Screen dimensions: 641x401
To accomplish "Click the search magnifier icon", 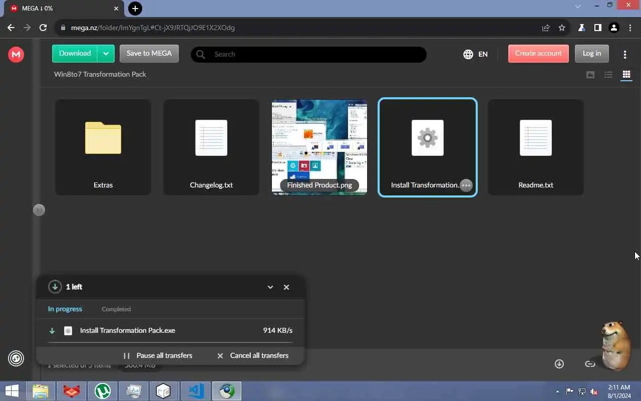I will 201,54.
